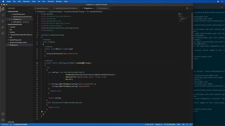This screenshot has height=126, width=225.
Task: Open notifications bell in status bar
Action: click(191, 125)
